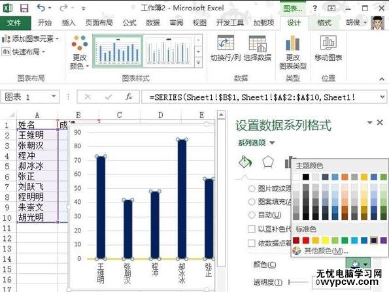Pick standard purple color swatch
Image resolution: width=389 pixels, height=292 pixels.
pos(384,240)
